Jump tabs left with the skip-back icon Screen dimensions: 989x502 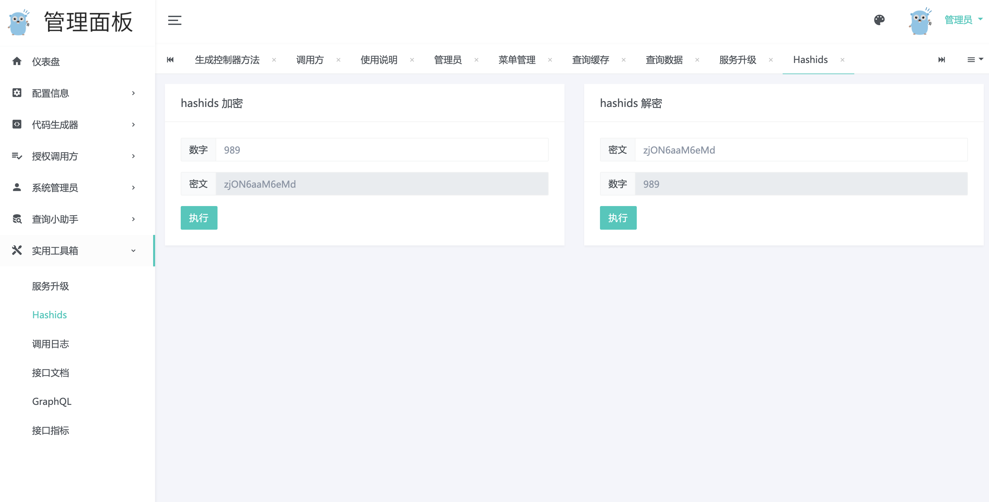170,59
